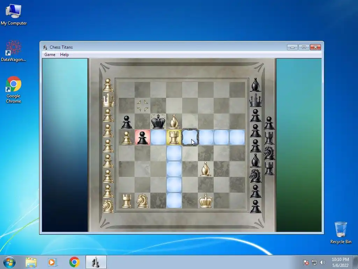
Task: Capture the red-highlighted black pawn with the rook
Action: pos(143,137)
